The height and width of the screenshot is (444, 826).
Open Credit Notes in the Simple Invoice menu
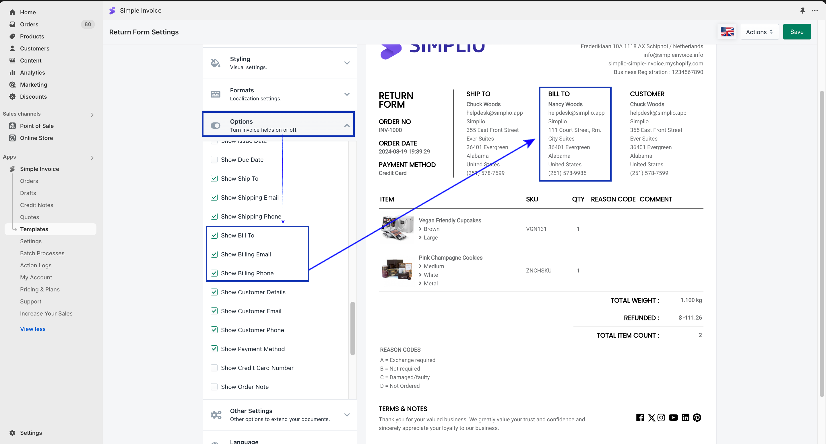36,205
